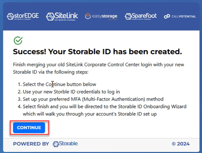
Task: Click the blue CONTINUE button
Action: pos(29,128)
